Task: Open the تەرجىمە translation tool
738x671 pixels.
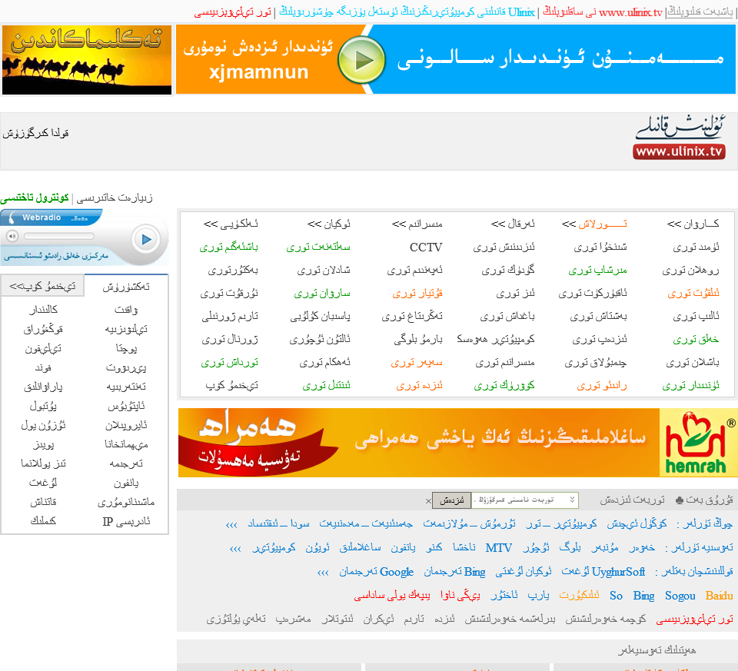Action: pos(126,464)
